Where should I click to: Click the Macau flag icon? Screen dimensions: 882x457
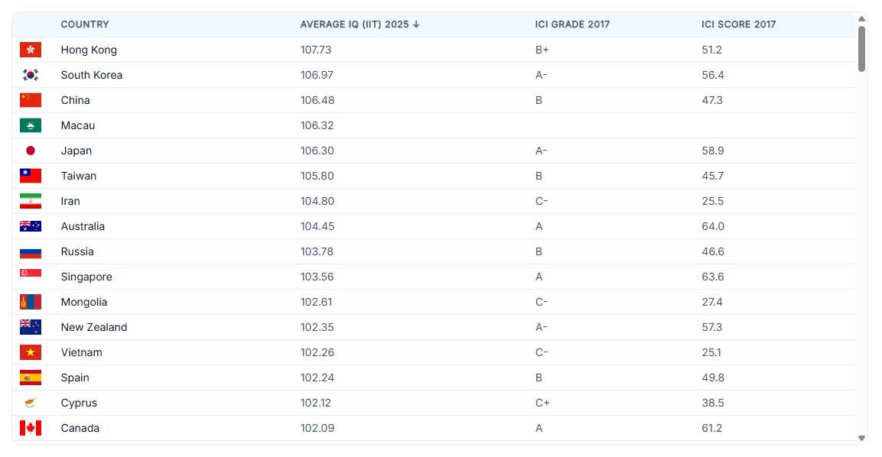coord(31,126)
